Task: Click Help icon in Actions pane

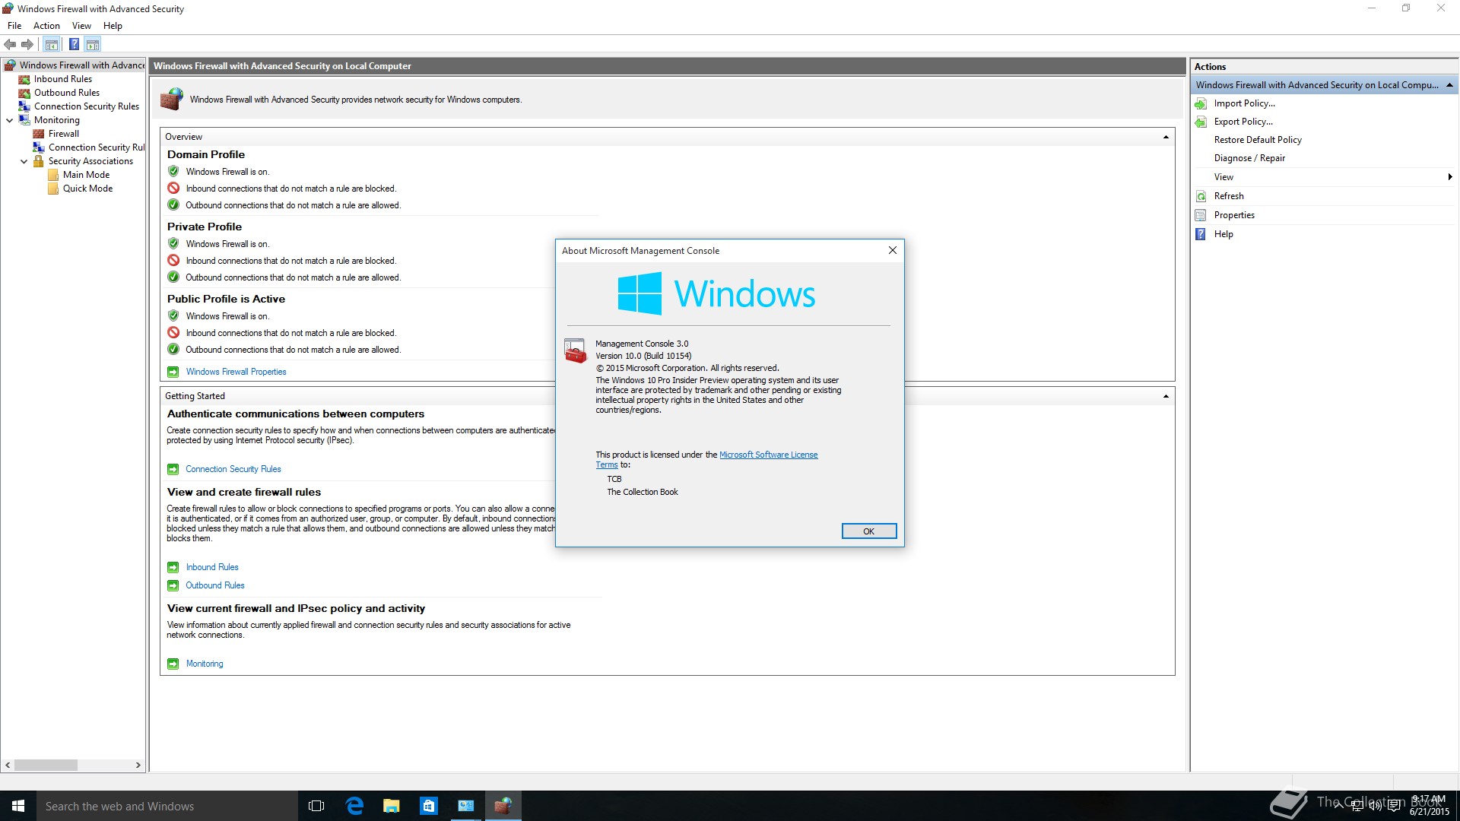Action: point(1201,234)
